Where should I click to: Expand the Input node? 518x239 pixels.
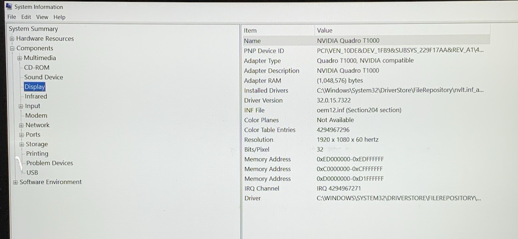(21, 106)
